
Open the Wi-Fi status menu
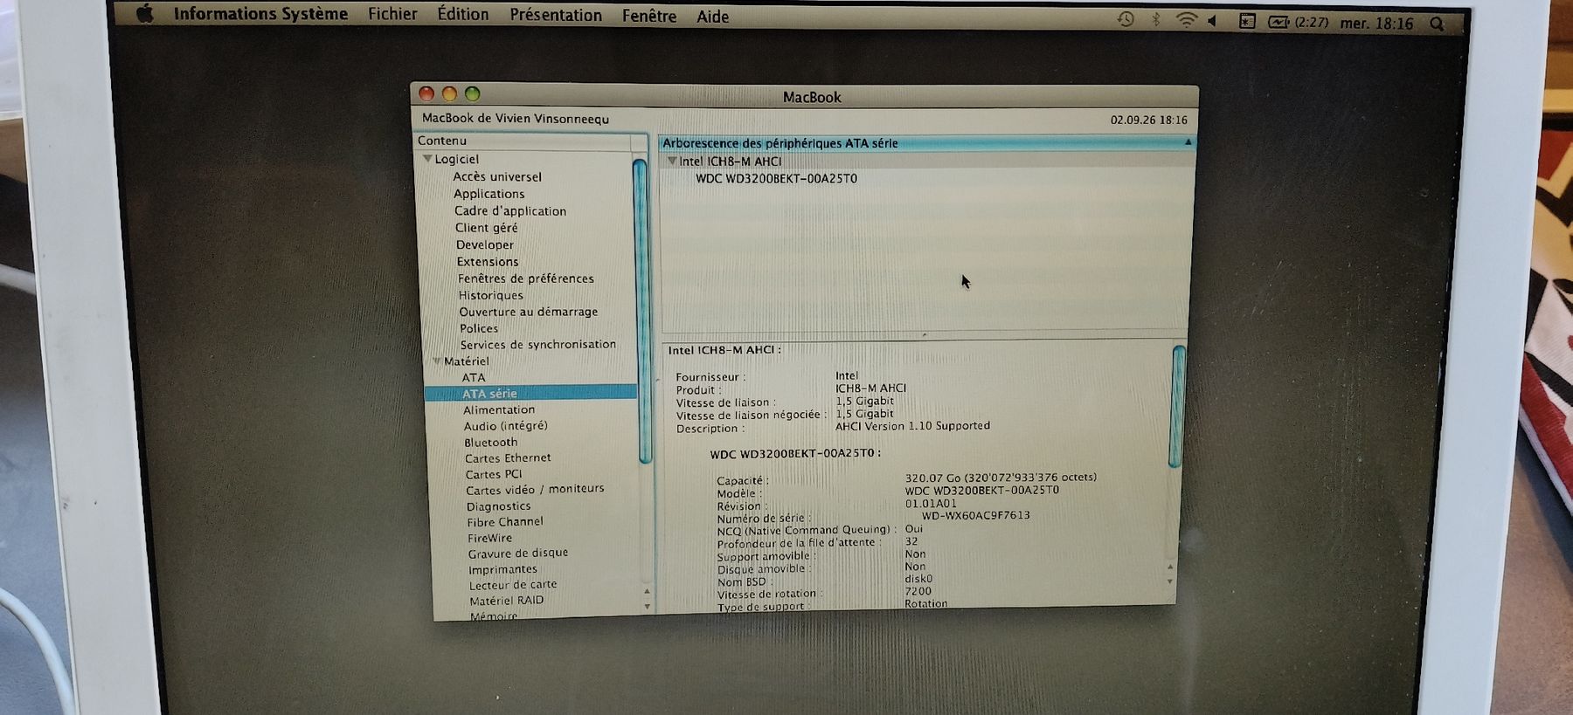[1186, 20]
